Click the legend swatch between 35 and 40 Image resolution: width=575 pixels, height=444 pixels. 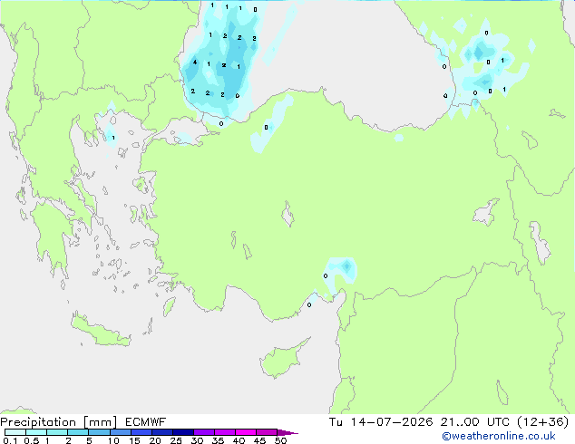click(x=224, y=432)
